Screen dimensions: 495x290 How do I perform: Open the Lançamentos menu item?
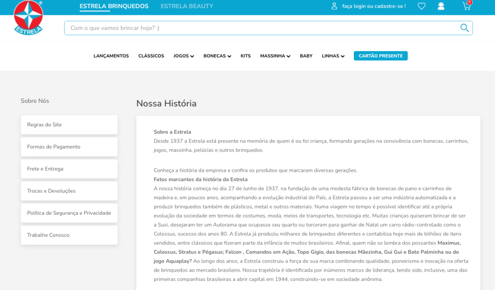111,56
